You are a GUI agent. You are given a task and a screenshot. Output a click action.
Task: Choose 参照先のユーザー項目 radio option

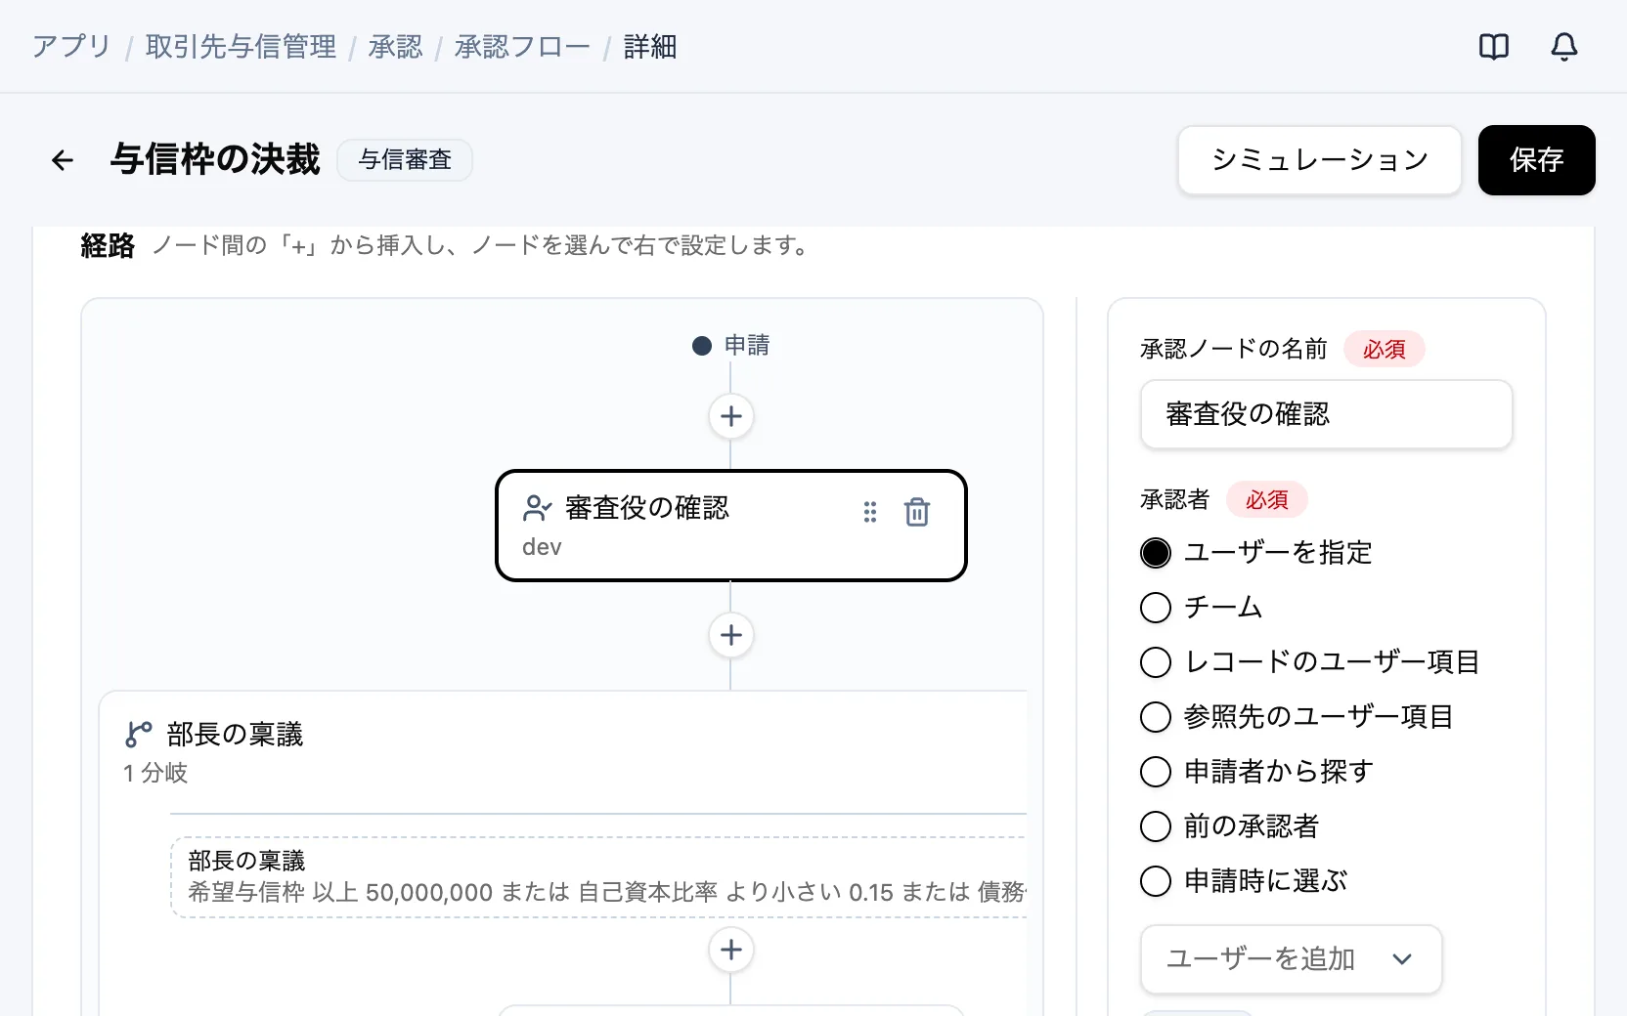(x=1156, y=717)
